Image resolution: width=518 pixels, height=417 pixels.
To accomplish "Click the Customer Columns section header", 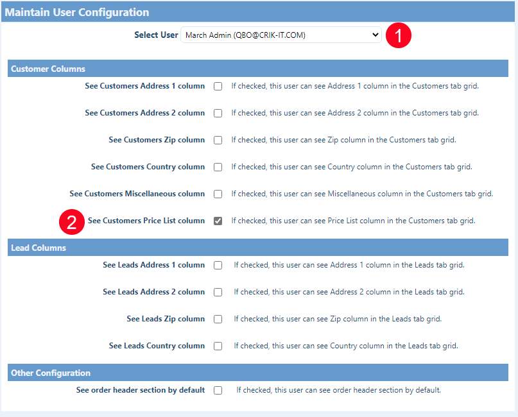I will pyautogui.click(x=48, y=69).
